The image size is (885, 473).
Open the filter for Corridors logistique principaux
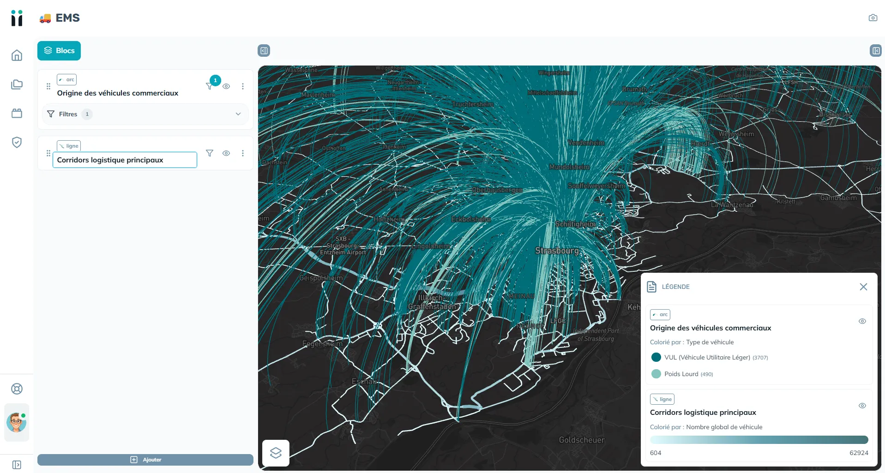(210, 153)
